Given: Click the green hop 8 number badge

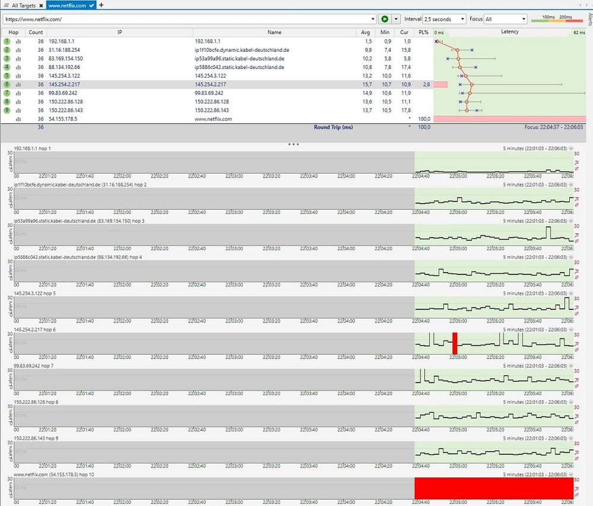Looking at the screenshot, I should [7, 102].
